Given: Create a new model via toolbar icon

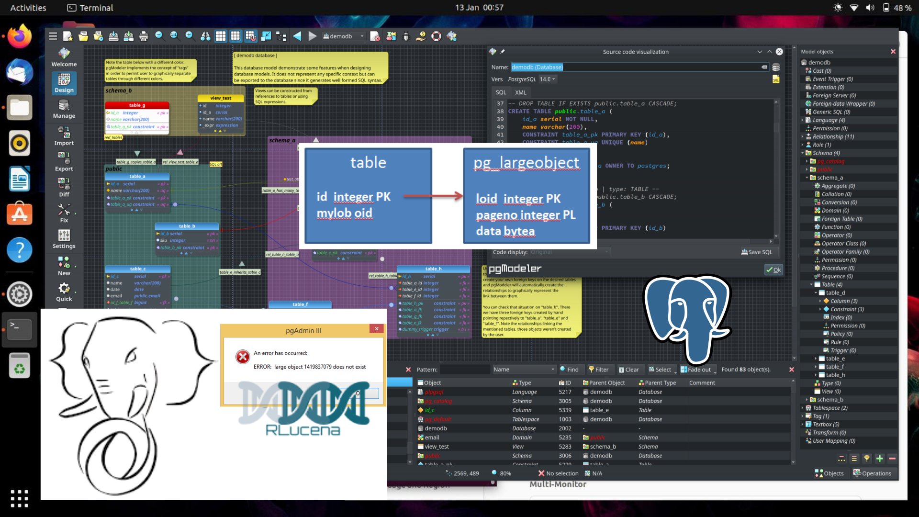Looking at the screenshot, I should tap(68, 36).
